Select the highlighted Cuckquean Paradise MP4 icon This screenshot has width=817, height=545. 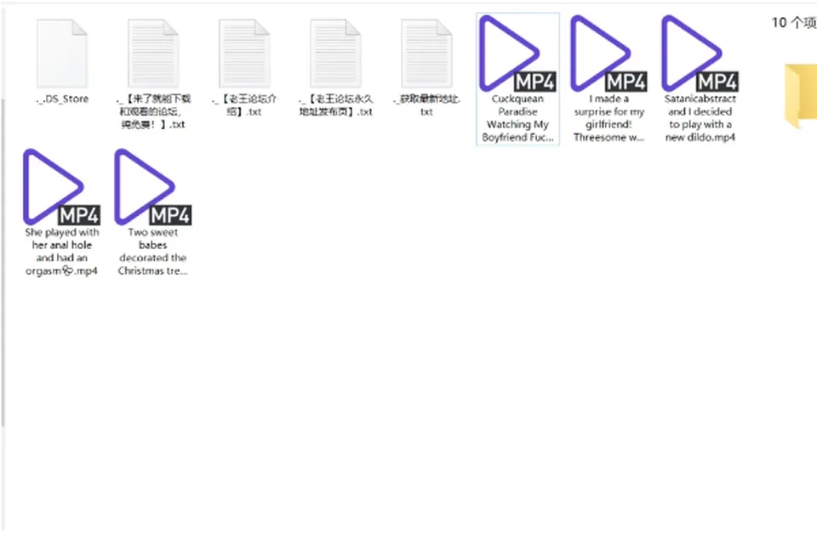coord(517,54)
